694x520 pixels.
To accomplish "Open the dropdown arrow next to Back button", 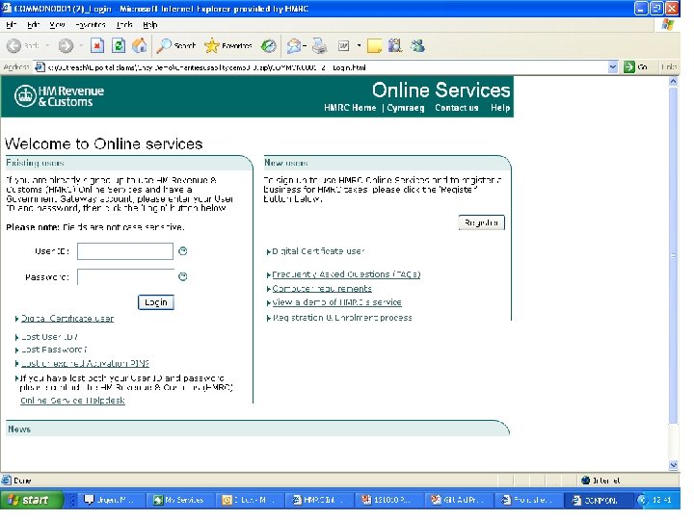I will pos(47,45).
